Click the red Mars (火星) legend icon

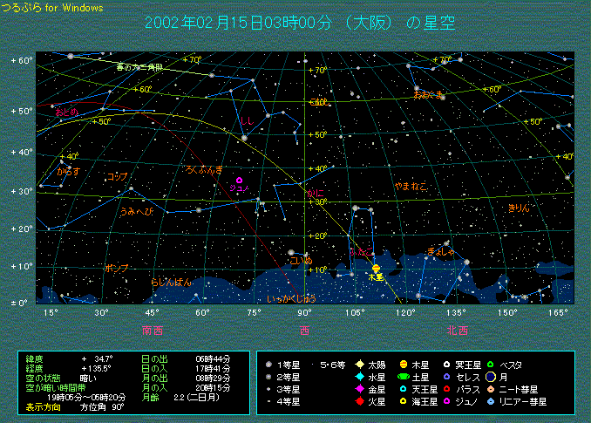click(x=358, y=401)
